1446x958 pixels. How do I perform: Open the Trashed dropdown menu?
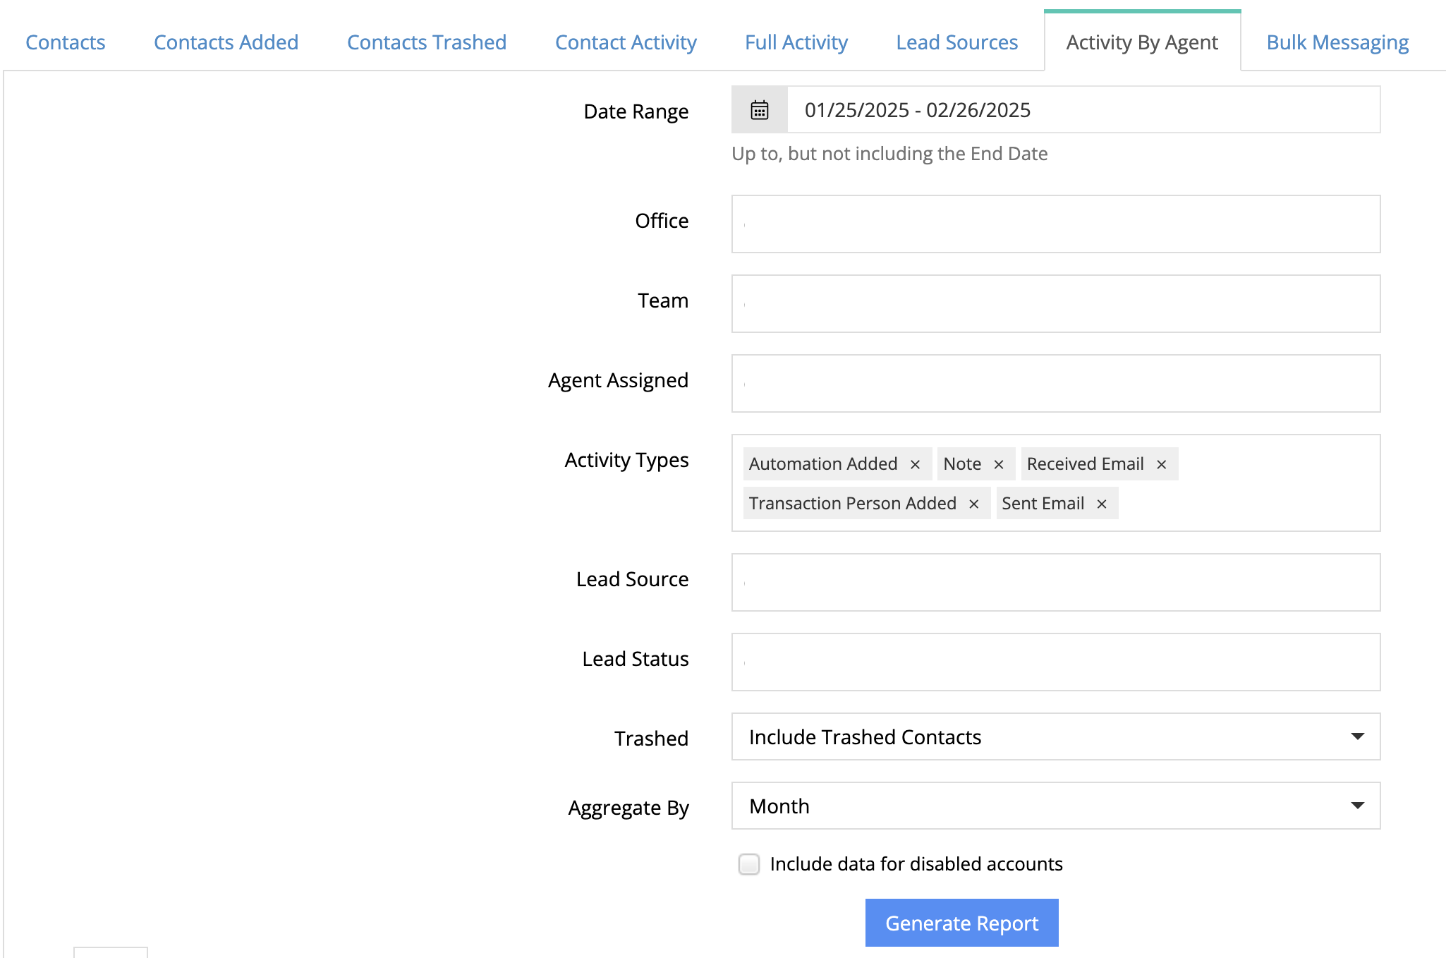point(1055,736)
